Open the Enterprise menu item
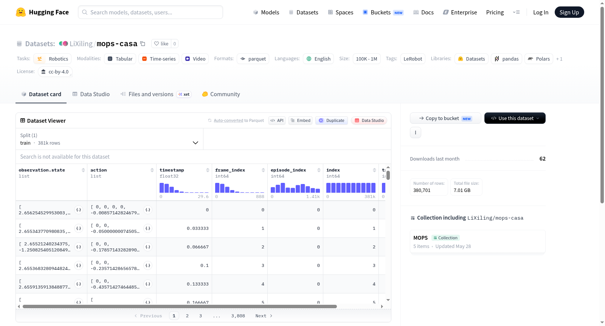 click(x=460, y=12)
